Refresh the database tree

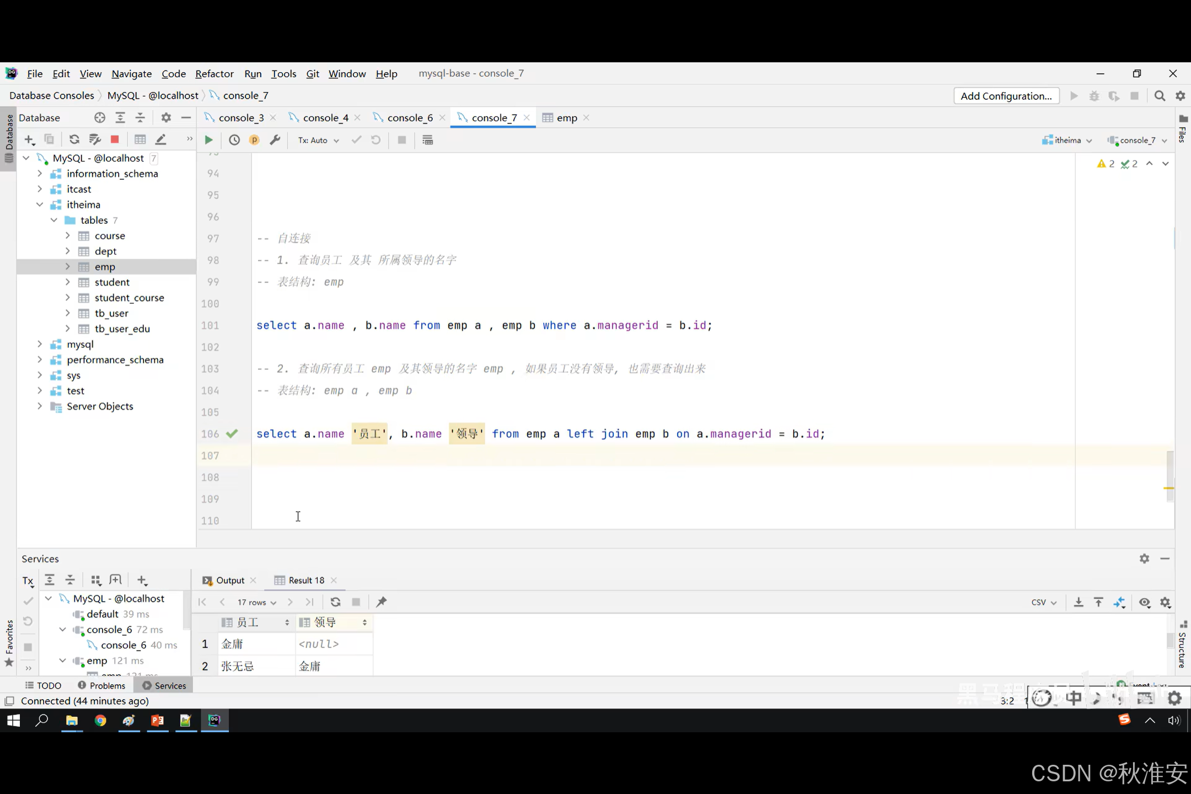[74, 140]
